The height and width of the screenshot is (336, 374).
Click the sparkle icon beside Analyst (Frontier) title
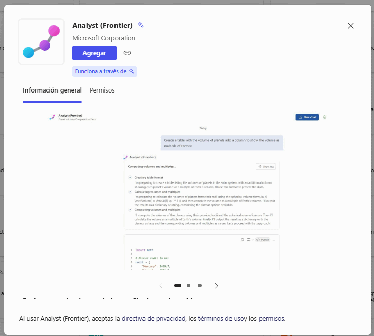tap(141, 25)
